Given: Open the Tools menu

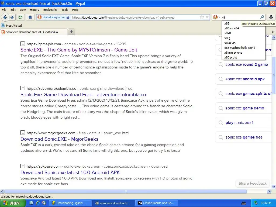Looking at the screenshot, I should [x=65, y=10].
